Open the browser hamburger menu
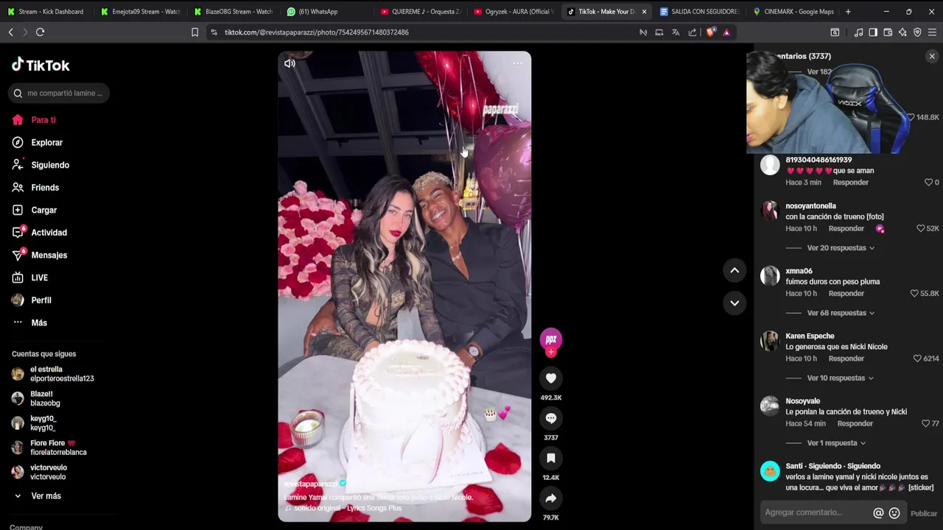Viewport: 943px width, 530px height. (932, 32)
